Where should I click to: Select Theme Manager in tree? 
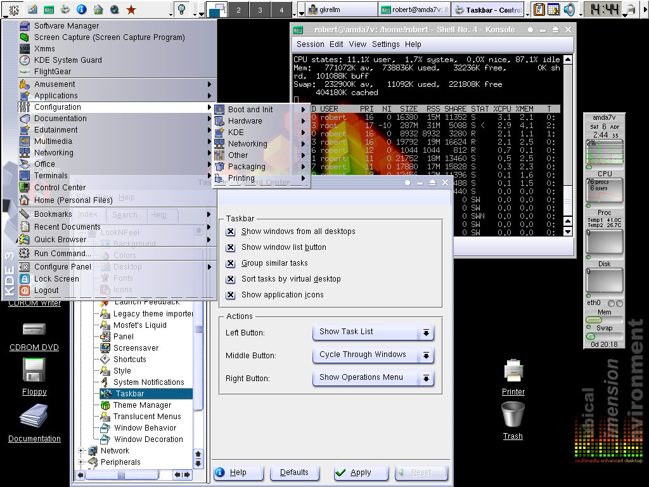[x=142, y=405]
